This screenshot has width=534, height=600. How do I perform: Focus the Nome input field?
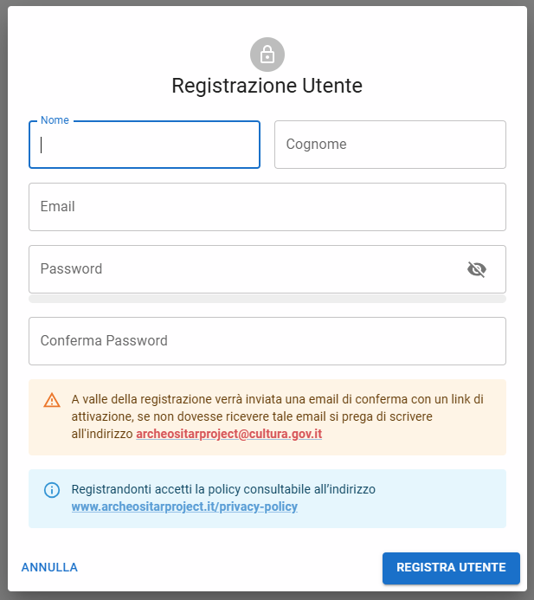point(145,145)
